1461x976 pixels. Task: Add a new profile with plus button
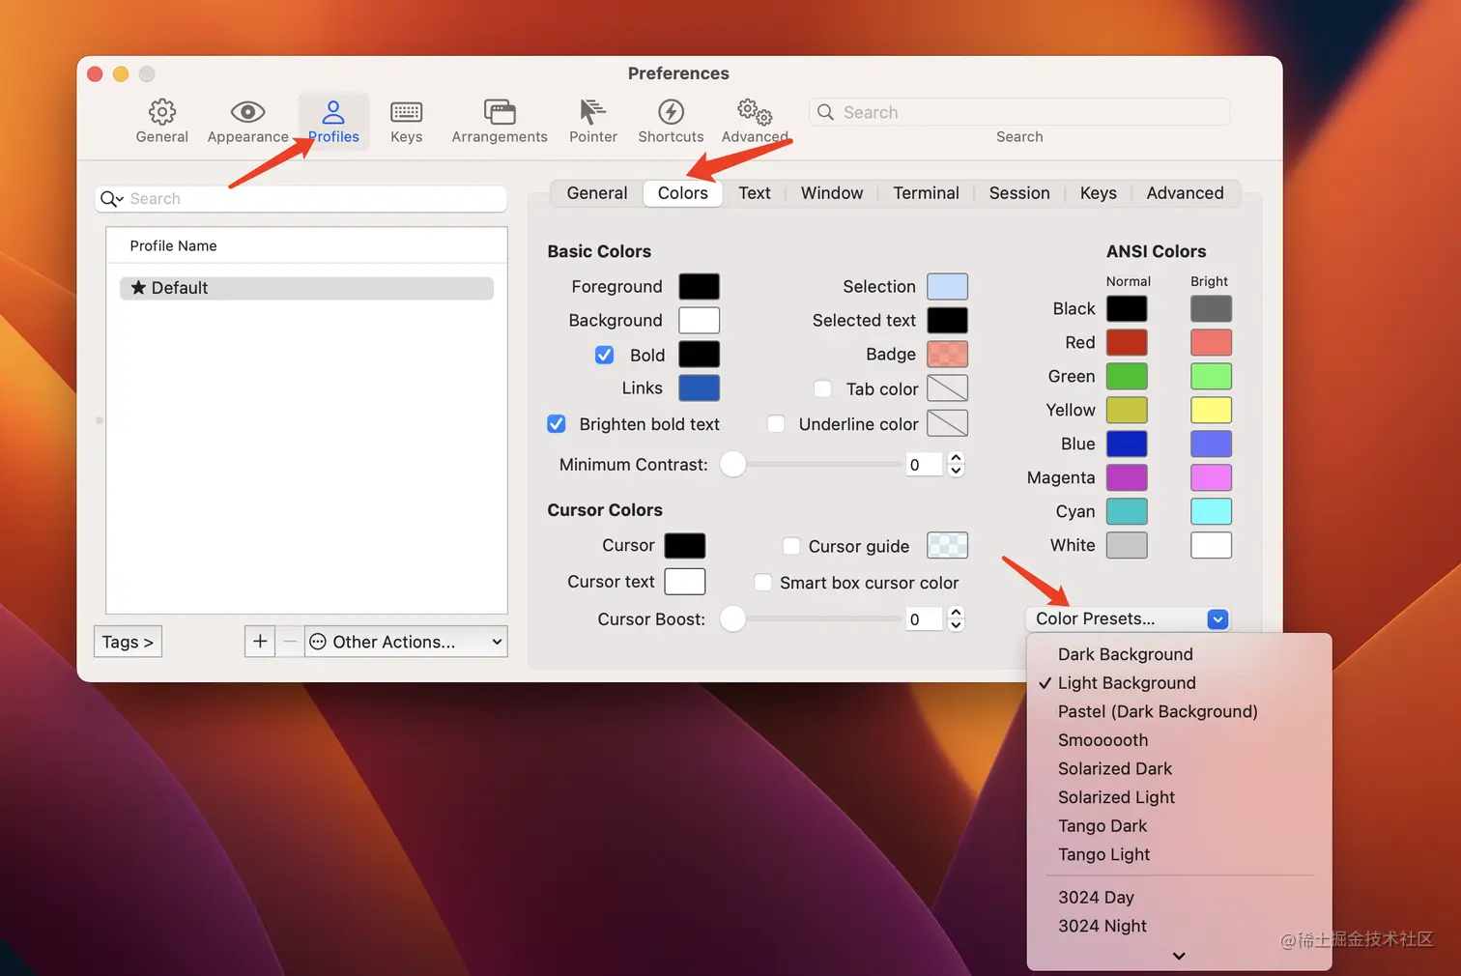coord(260,642)
